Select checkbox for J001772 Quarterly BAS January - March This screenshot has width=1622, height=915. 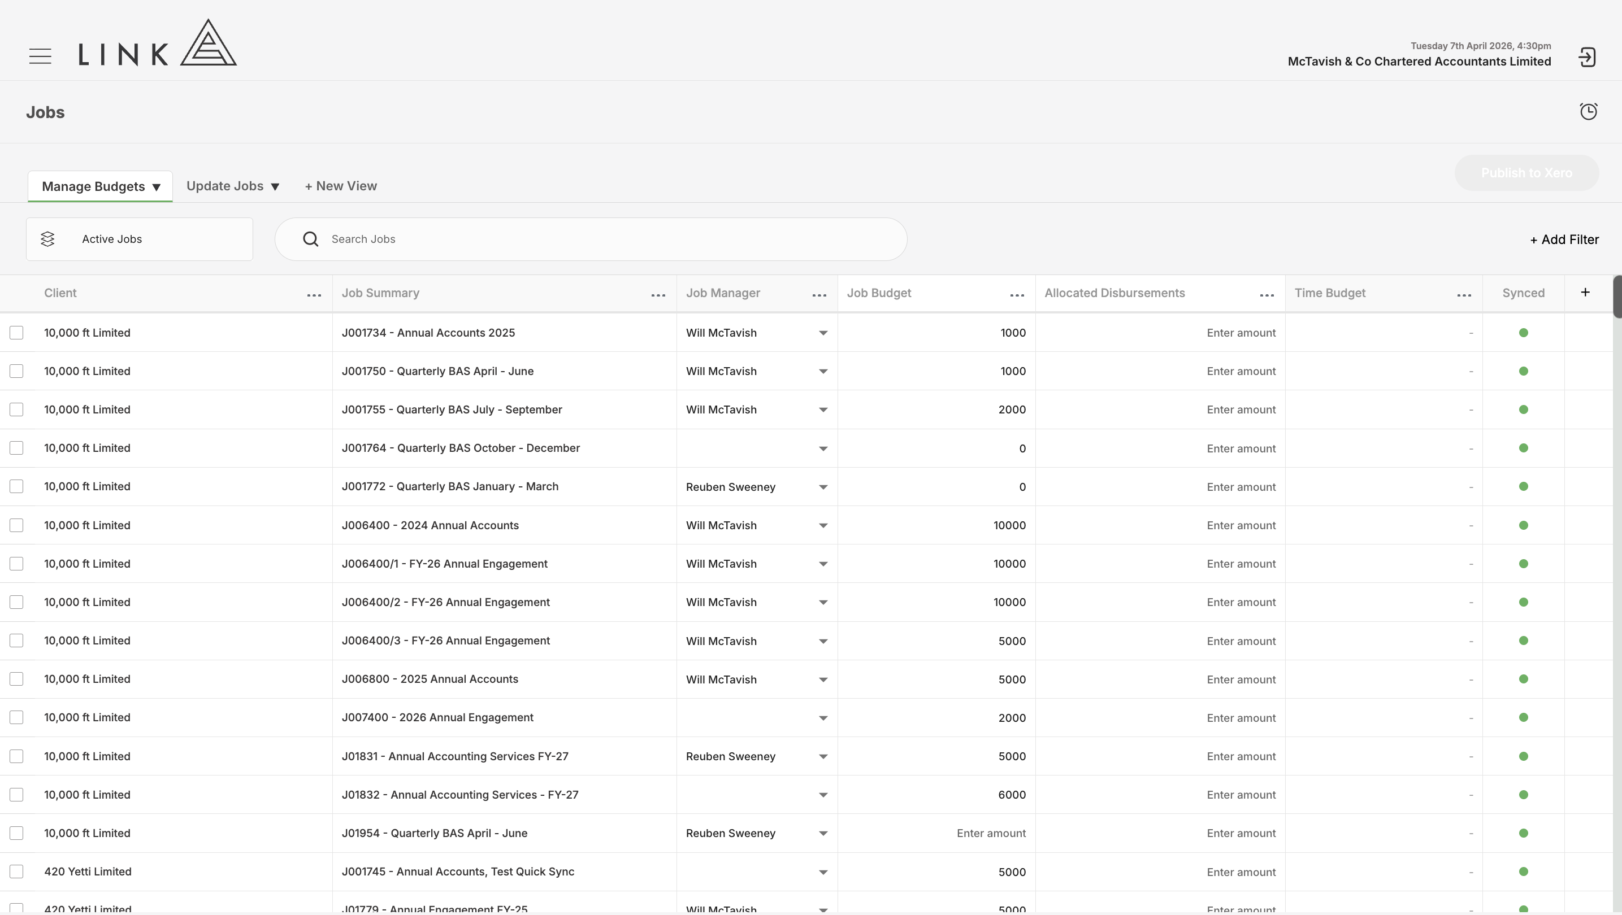(16, 486)
